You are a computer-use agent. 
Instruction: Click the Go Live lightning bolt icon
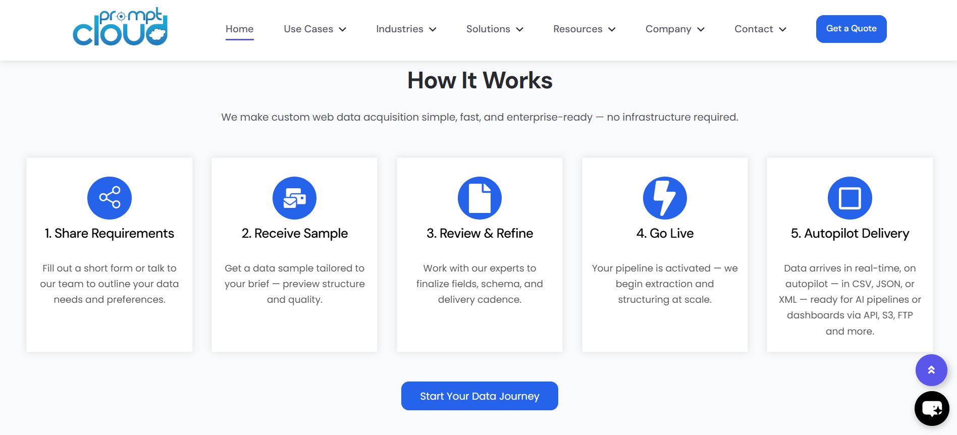tap(665, 198)
